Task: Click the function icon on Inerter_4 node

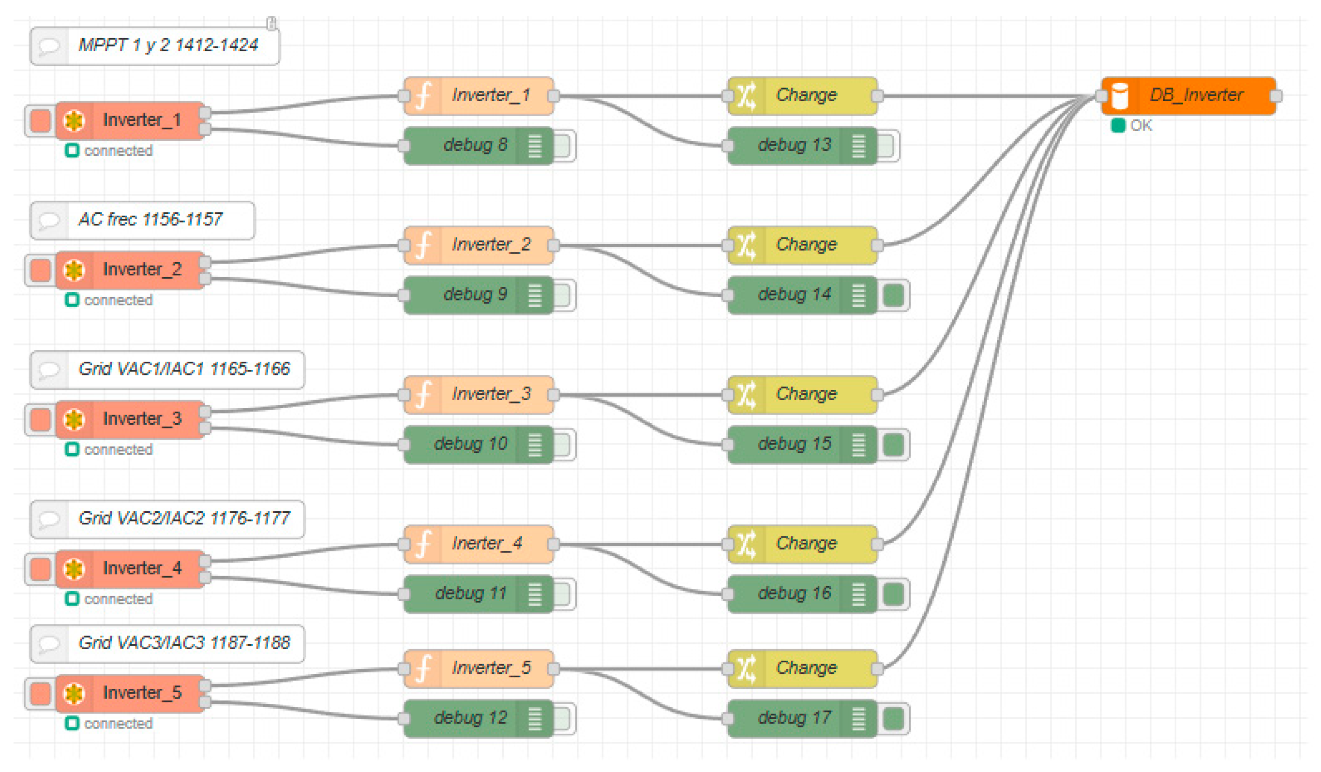Action: click(423, 545)
